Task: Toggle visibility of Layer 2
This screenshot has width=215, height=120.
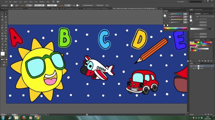Action: [191, 66]
